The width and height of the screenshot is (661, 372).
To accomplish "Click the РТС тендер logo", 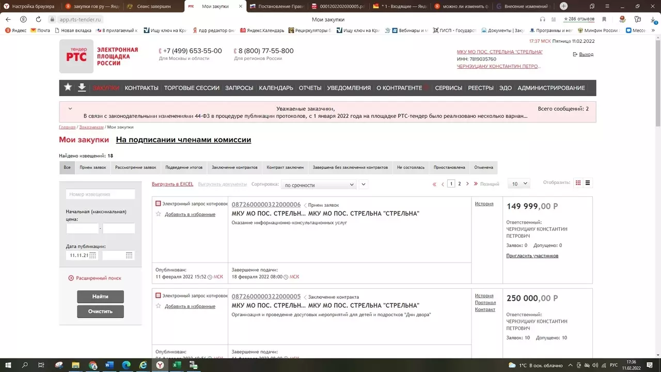I will point(76,56).
